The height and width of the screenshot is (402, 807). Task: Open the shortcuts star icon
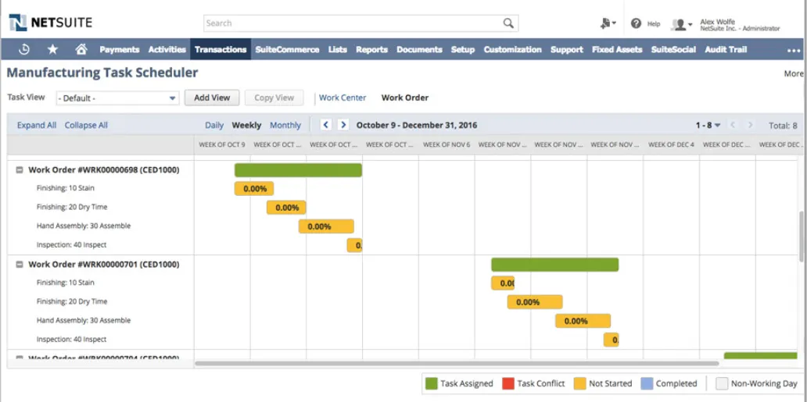tap(52, 49)
